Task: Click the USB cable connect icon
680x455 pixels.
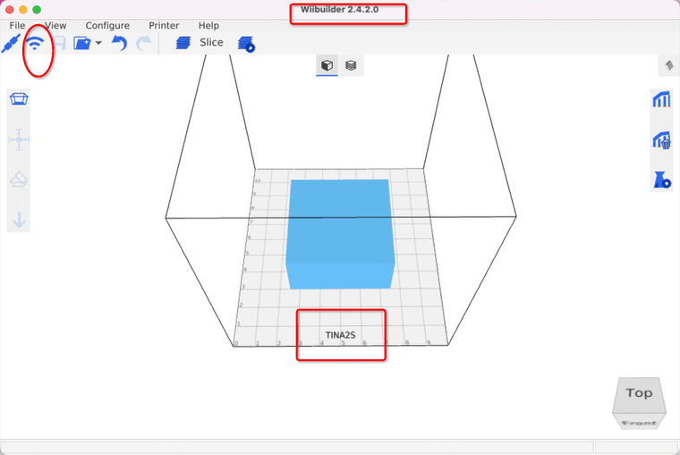Action: coord(11,43)
